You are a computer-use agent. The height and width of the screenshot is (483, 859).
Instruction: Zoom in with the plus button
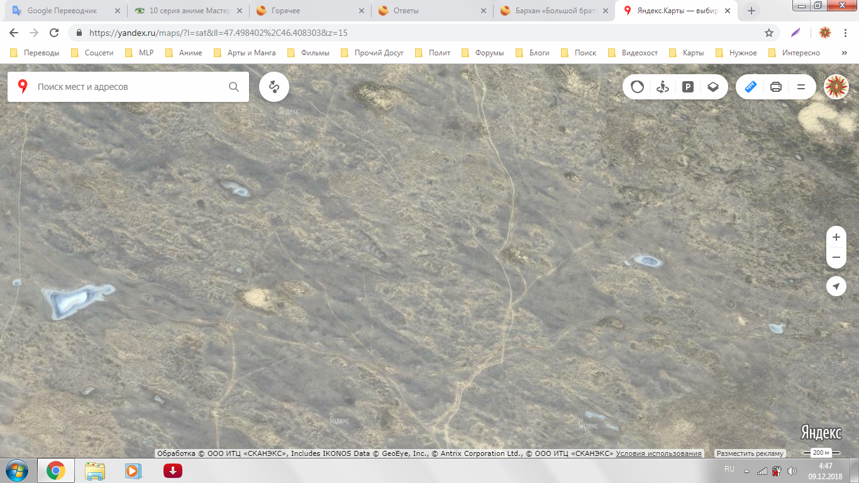pos(836,237)
